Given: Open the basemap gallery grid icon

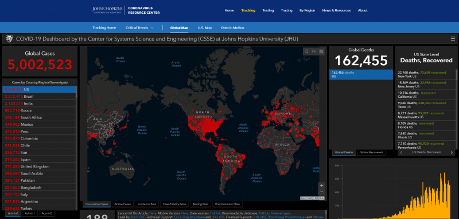Looking at the screenshot, I should click(x=321, y=51).
